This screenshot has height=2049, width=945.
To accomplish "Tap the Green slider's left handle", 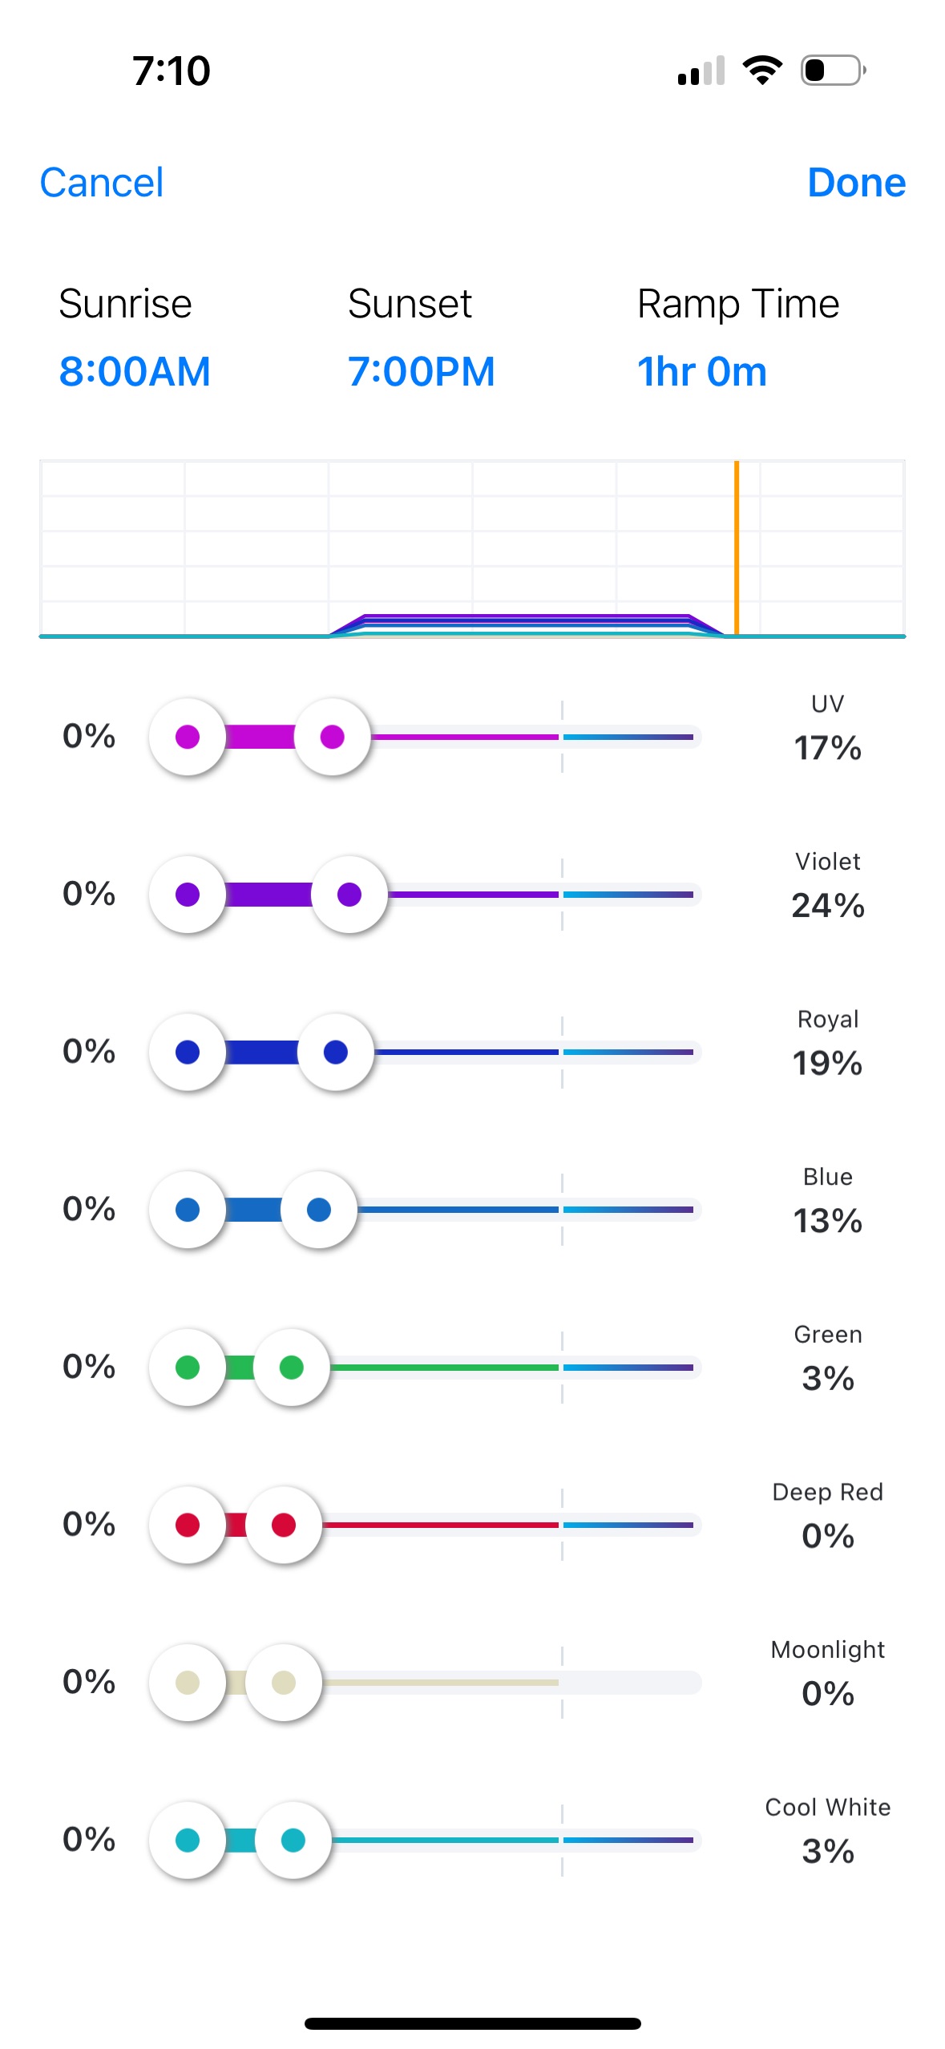I will (188, 1367).
